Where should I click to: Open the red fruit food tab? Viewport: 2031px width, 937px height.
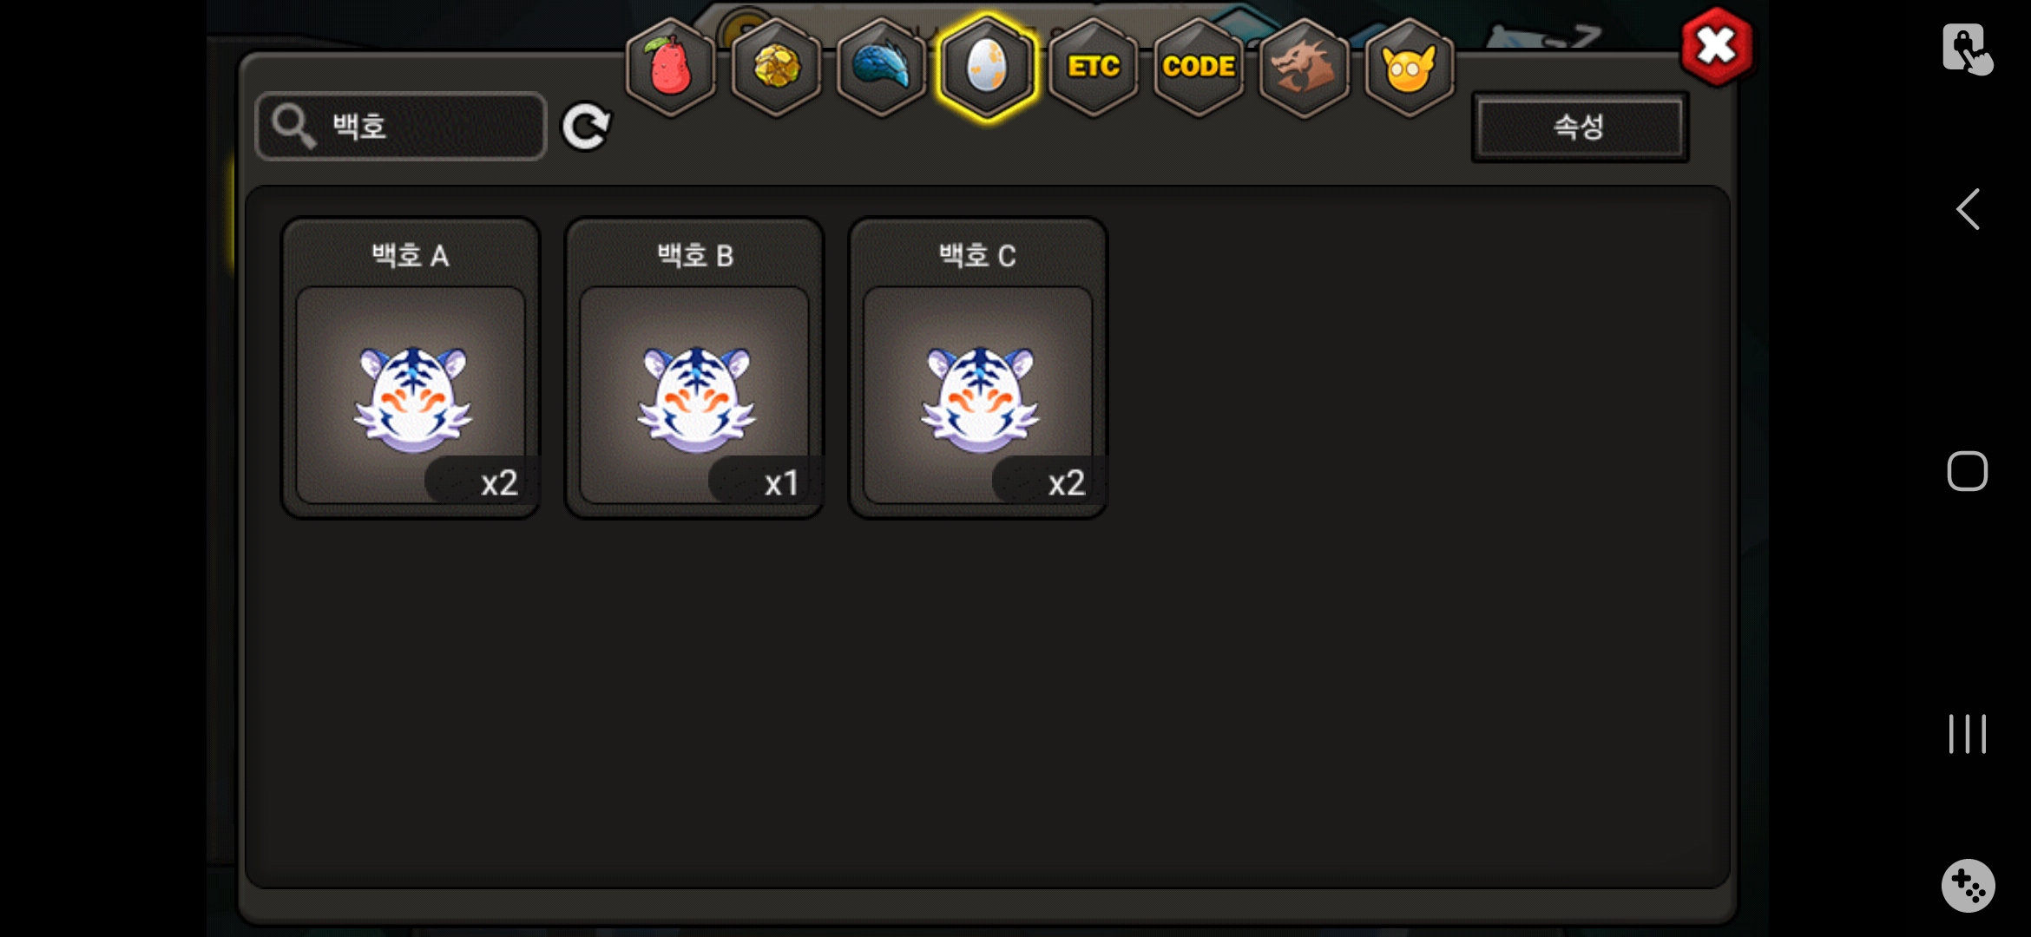670,67
